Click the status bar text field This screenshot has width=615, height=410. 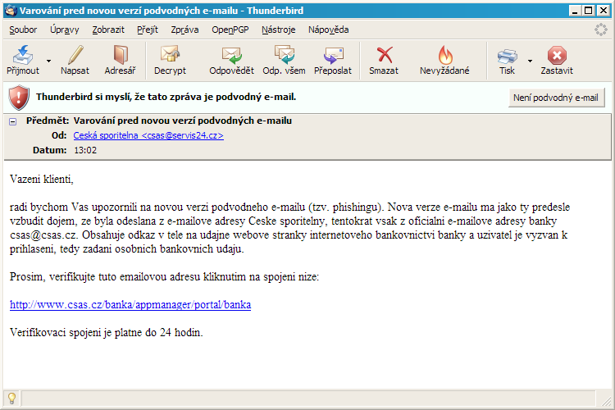308,399
